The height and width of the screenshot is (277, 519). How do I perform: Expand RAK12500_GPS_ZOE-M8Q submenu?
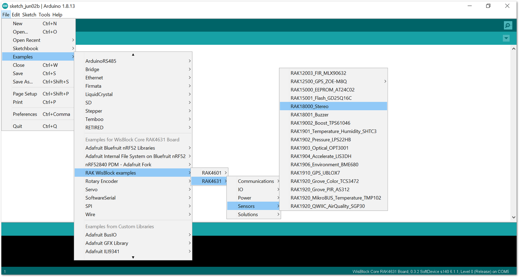point(333,81)
